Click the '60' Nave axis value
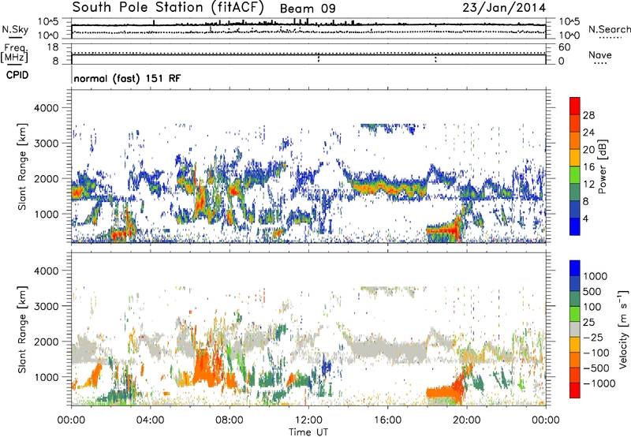631x437 pixels. [x=565, y=47]
